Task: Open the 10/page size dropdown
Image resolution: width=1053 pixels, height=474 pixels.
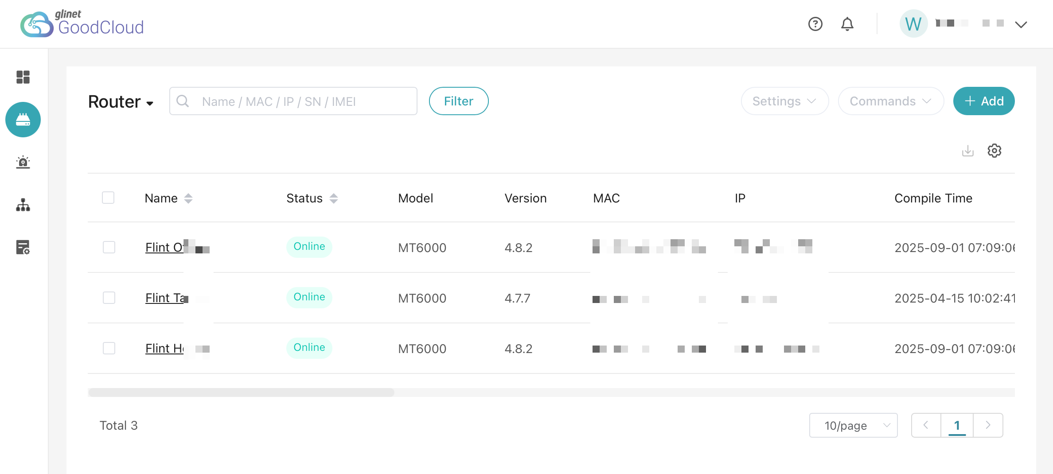Action: (x=853, y=425)
